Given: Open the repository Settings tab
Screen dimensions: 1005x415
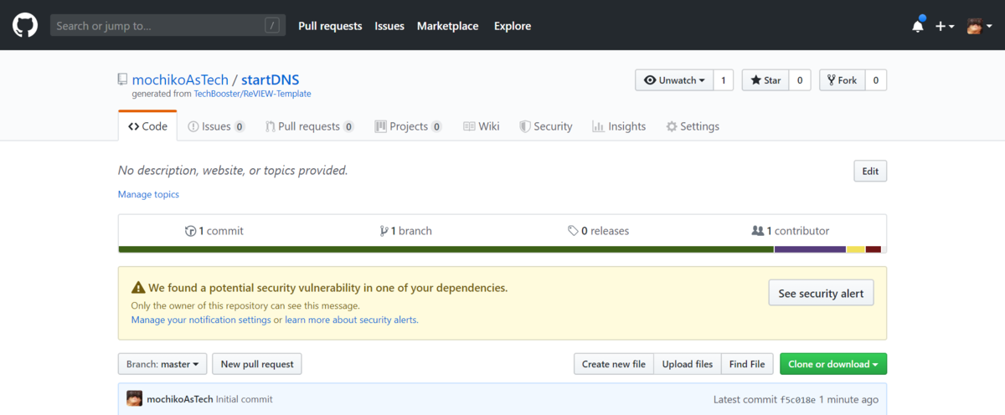Looking at the screenshot, I should tap(693, 126).
